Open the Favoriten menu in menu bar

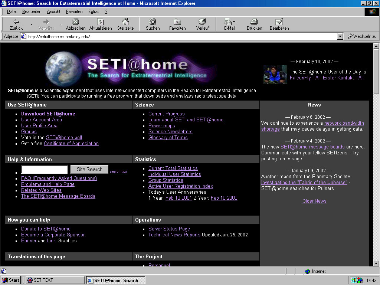[x=74, y=12]
